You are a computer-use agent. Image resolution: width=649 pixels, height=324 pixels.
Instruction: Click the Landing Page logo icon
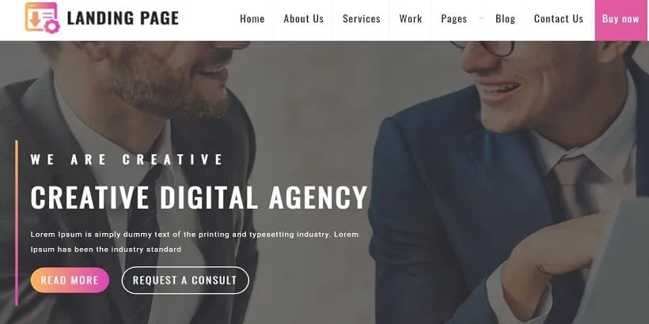[43, 17]
